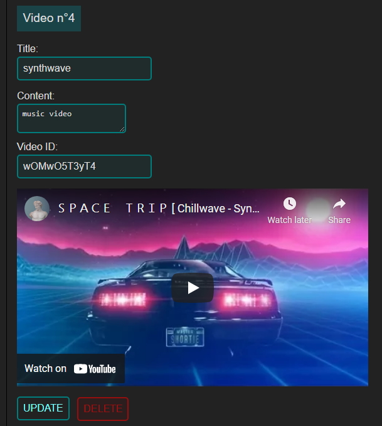Screen dimensions: 382x426
Task: Click the Watch later text
Action: tap(290, 220)
